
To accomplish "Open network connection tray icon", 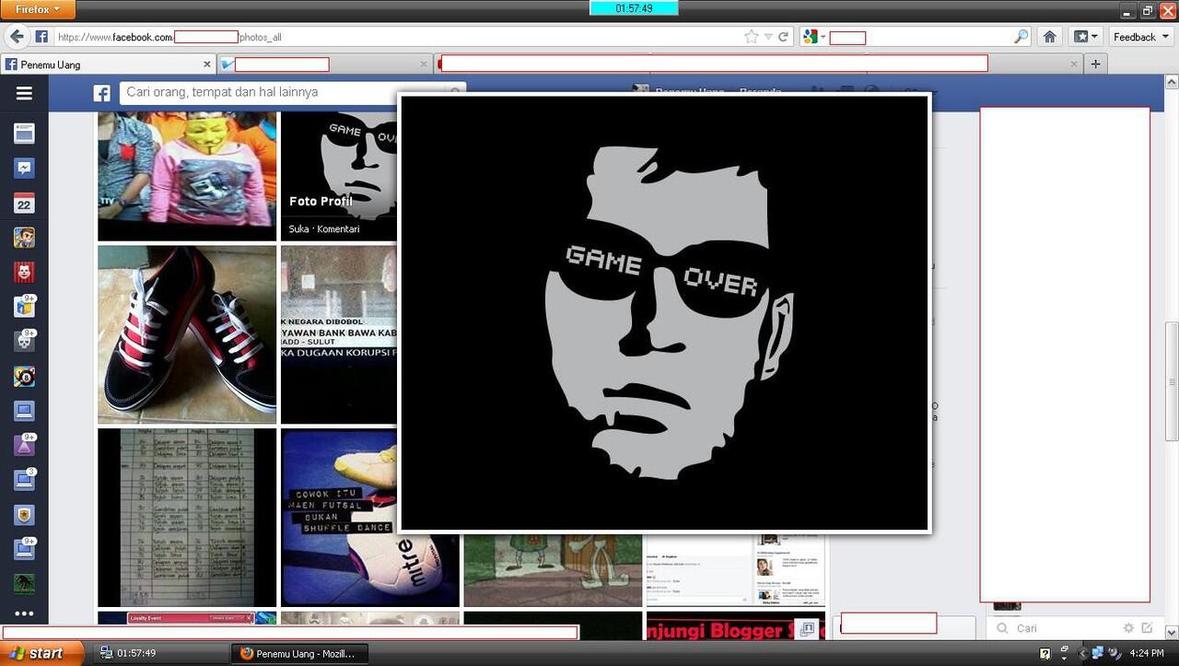I will [x=1097, y=653].
